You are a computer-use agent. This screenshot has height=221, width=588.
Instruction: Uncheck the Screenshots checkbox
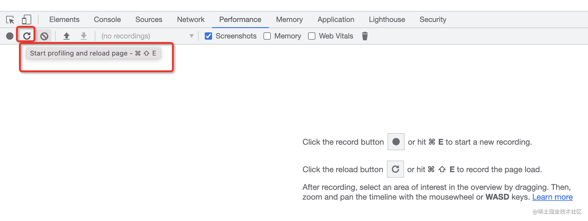(x=208, y=36)
